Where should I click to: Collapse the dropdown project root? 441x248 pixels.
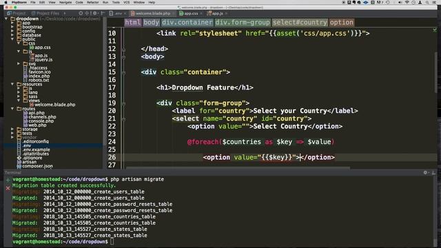(x=6, y=19)
